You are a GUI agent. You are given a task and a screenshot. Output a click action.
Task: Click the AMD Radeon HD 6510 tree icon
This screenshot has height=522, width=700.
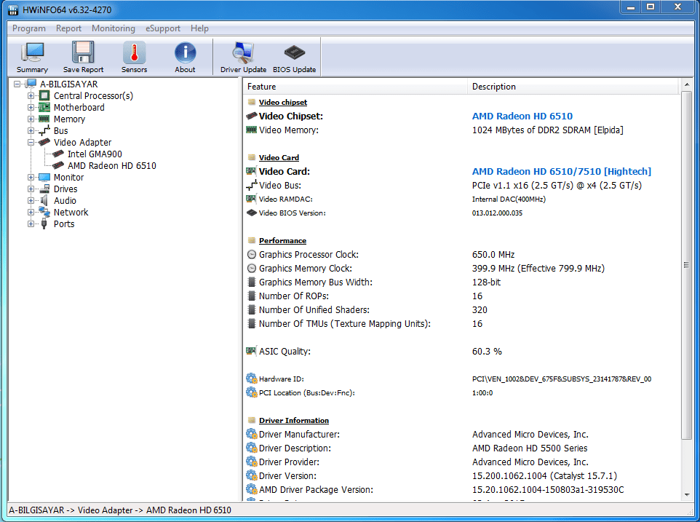pyautogui.click(x=58, y=166)
